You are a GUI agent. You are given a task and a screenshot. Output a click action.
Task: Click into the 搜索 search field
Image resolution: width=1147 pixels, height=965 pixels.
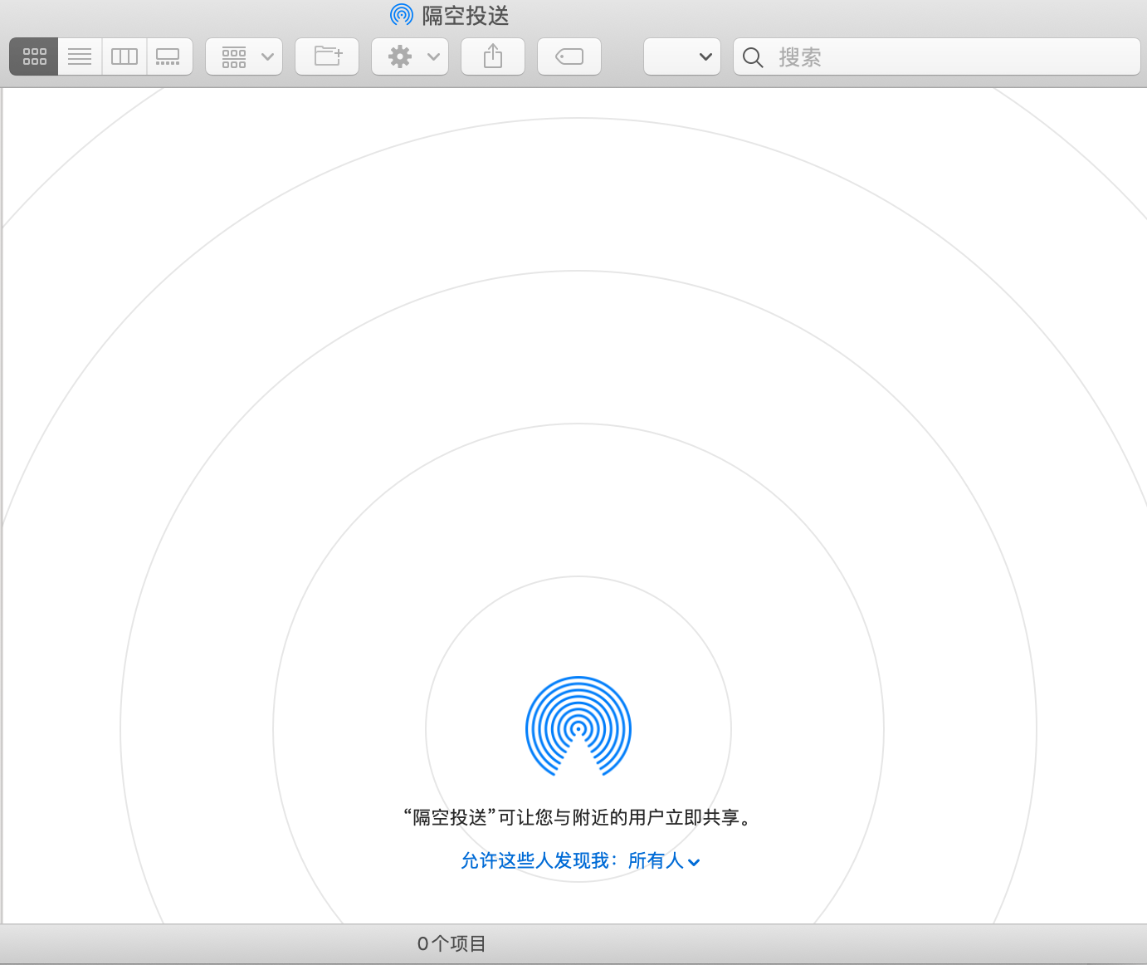[946, 56]
